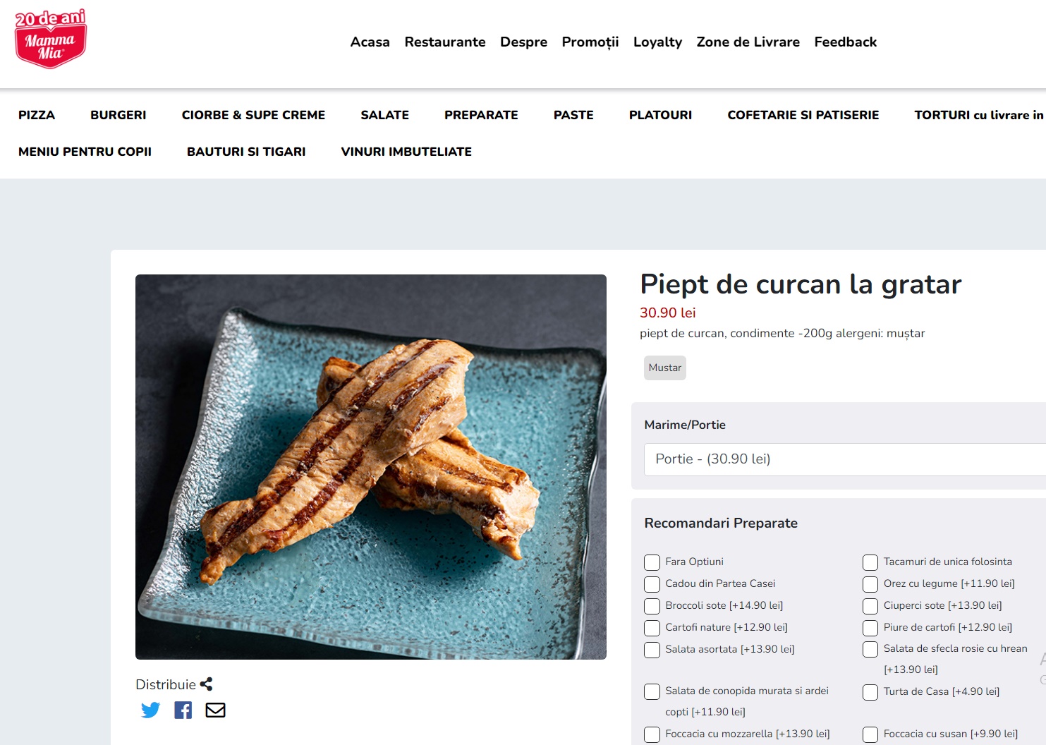This screenshot has height=745, width=1046.
Task: Open Restaurante in top navigation
Action: click(x=445, y=42)
